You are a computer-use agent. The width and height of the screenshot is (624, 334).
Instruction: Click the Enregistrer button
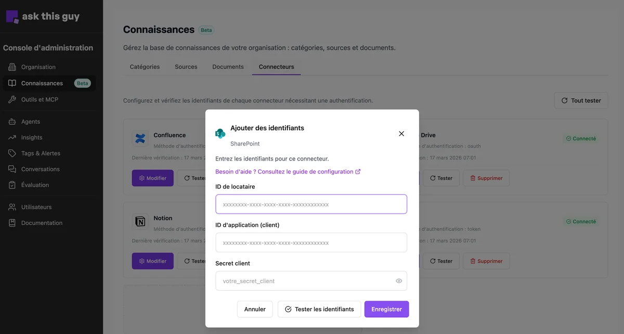click(x=387, y=309)
